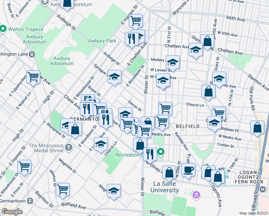Select the school marker near Medary Ave
The height and width of the screenshot is (216, 269).
click(x=173, y=63)
